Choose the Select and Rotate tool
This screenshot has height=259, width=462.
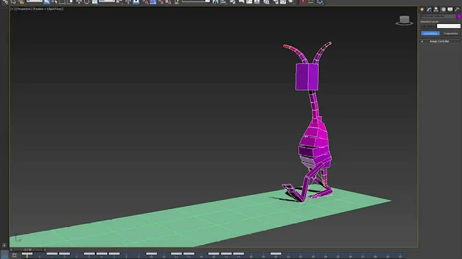pyautogui.click(x=87, y=2)
